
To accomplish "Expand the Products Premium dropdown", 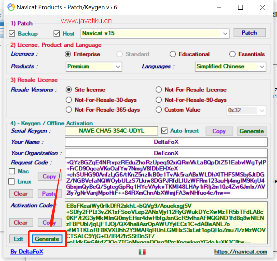I will pos(118,67).
